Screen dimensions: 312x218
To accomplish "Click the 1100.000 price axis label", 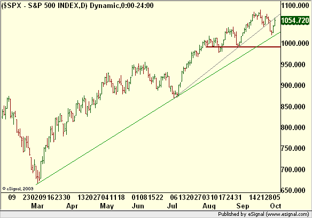I will tap(295, 5).
